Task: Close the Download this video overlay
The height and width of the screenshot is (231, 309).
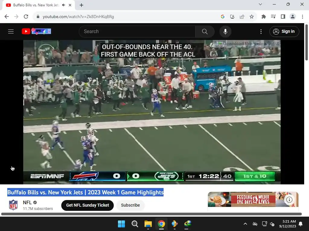Action: click(278, 43)
